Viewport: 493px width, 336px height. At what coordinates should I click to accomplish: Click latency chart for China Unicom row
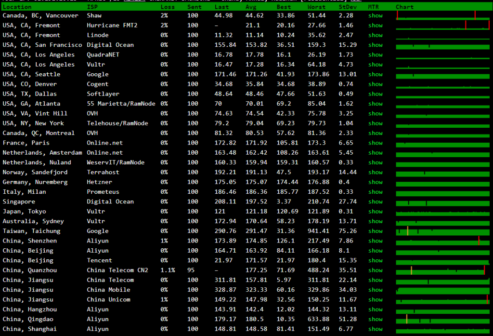[443, 300]
